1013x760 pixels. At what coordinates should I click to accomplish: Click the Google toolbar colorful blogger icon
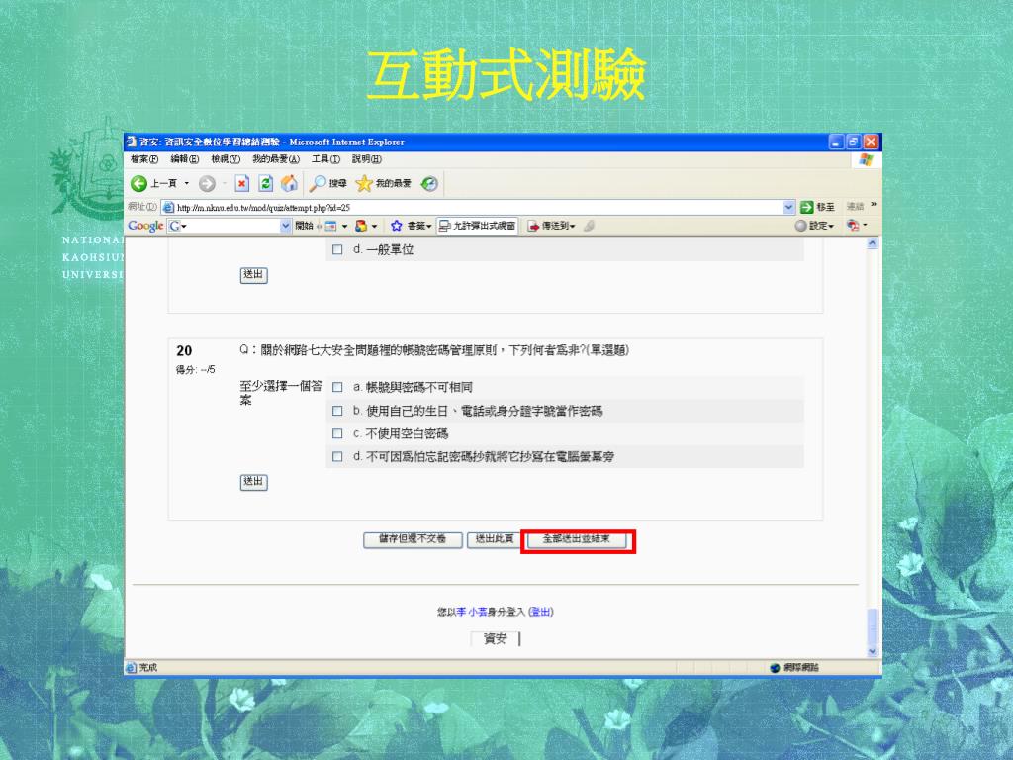point(361,226)
